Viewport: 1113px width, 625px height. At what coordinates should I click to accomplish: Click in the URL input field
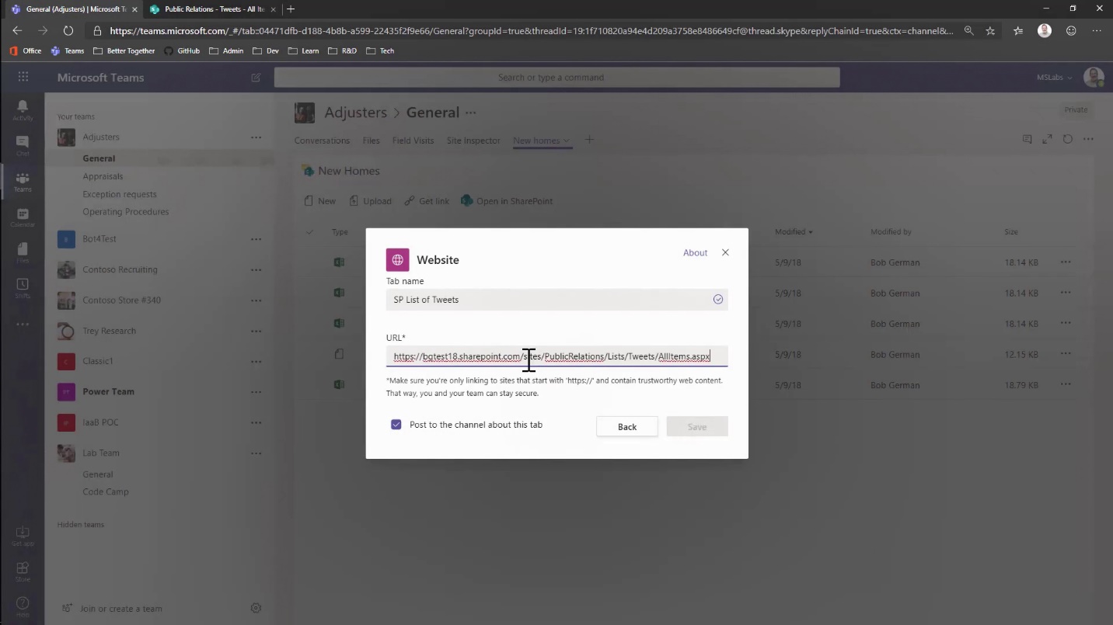(x=556, y=356)
